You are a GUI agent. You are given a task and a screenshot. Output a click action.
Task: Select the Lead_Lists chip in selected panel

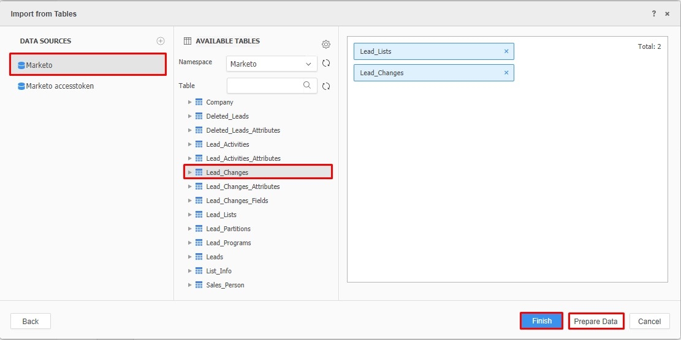pyautogui.click(x=434, y=51)
